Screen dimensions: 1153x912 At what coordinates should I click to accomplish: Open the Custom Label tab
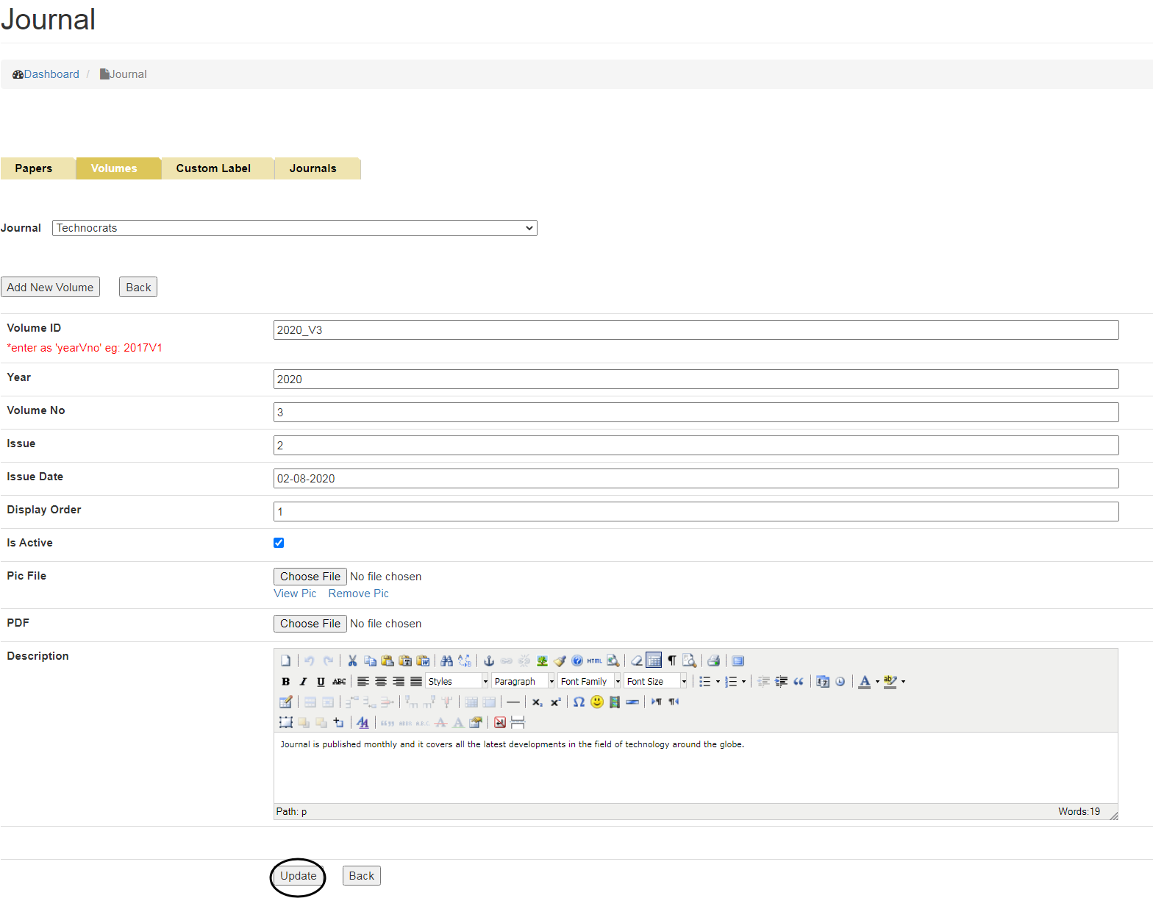[213, 168]
